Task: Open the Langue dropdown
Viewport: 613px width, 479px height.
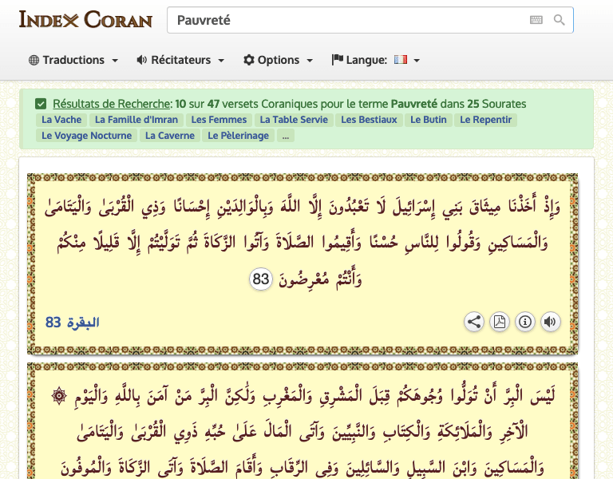Action: (375, 60)
